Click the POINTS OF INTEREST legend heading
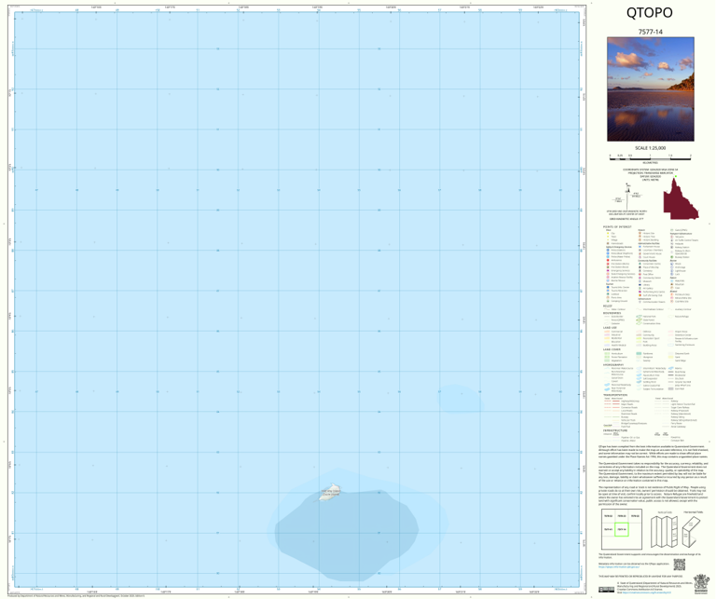 [617, 226]
